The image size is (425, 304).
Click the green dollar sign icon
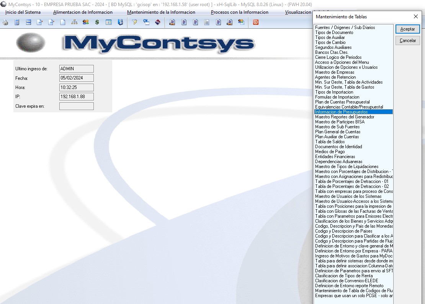pos(97,22)
